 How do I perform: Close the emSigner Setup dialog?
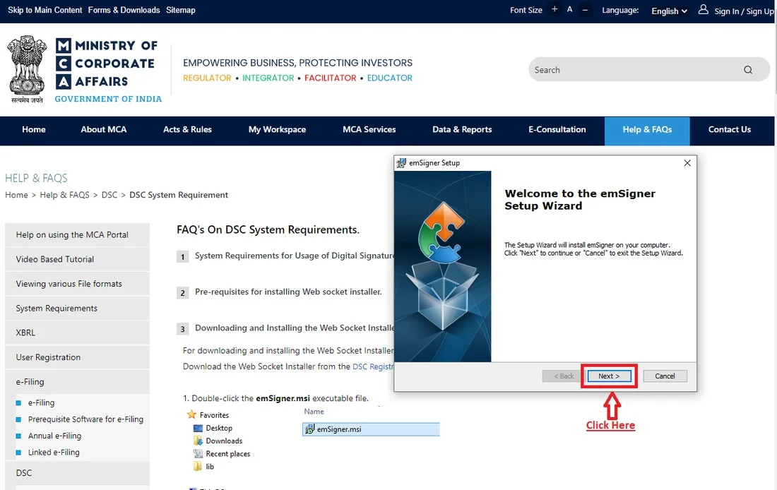pos(687,162)
